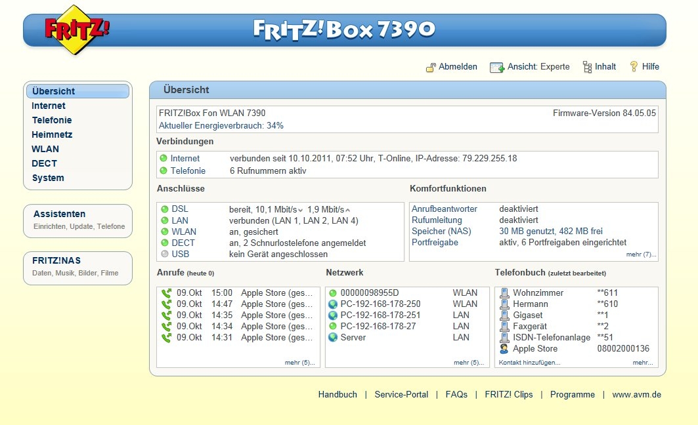
Task: Open the Heimnetz sidebar menu
Action: point(52,134)
